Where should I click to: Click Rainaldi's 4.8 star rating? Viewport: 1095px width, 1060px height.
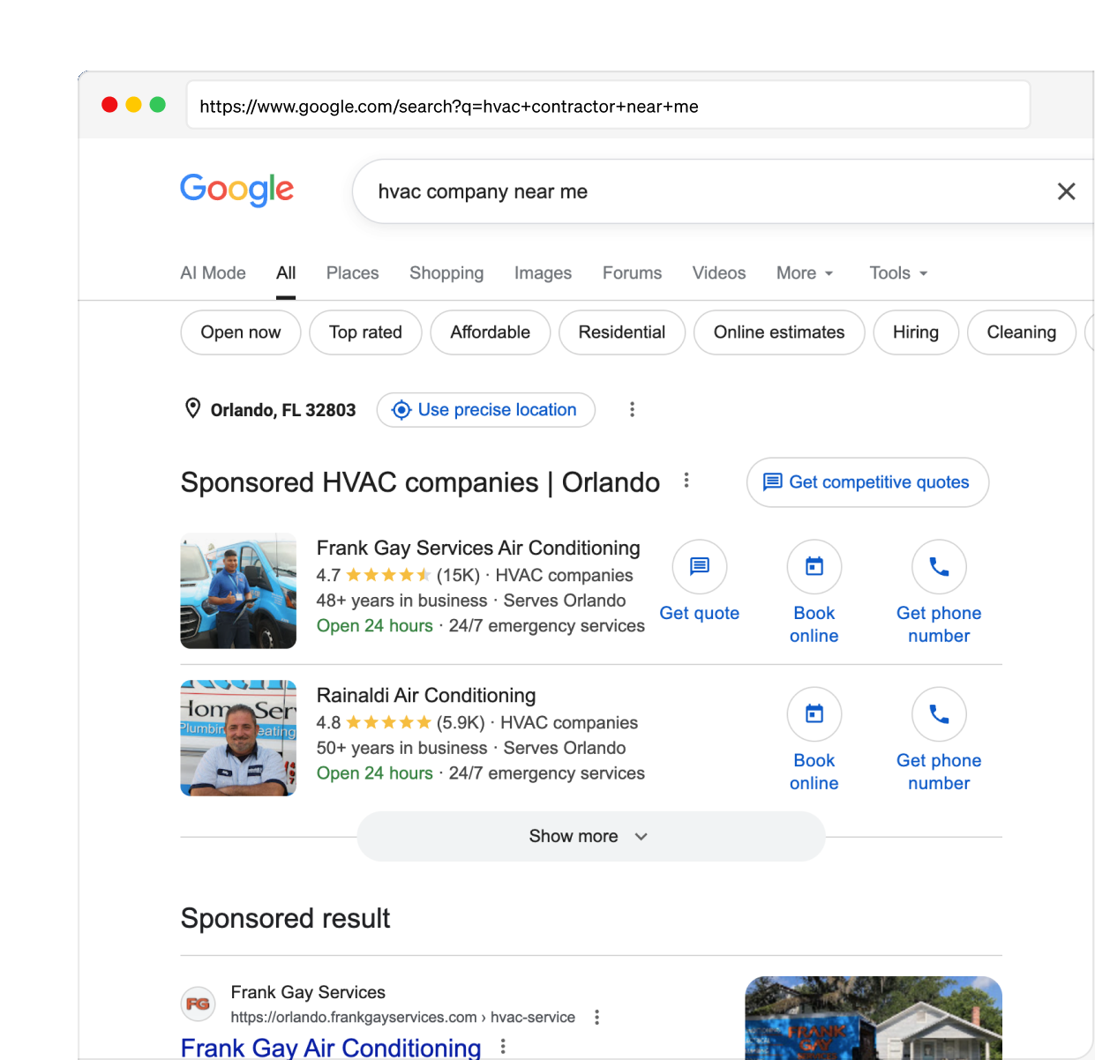tap(373, 722)
